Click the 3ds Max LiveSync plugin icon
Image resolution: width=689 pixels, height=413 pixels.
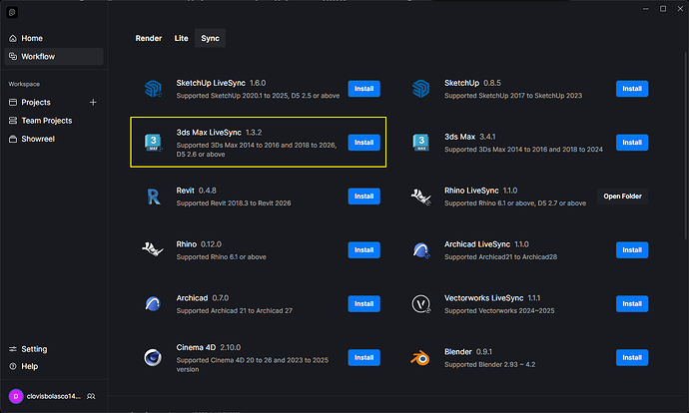(153, 143)
